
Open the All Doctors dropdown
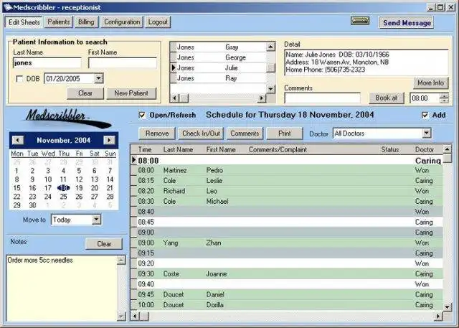point(427,133)
